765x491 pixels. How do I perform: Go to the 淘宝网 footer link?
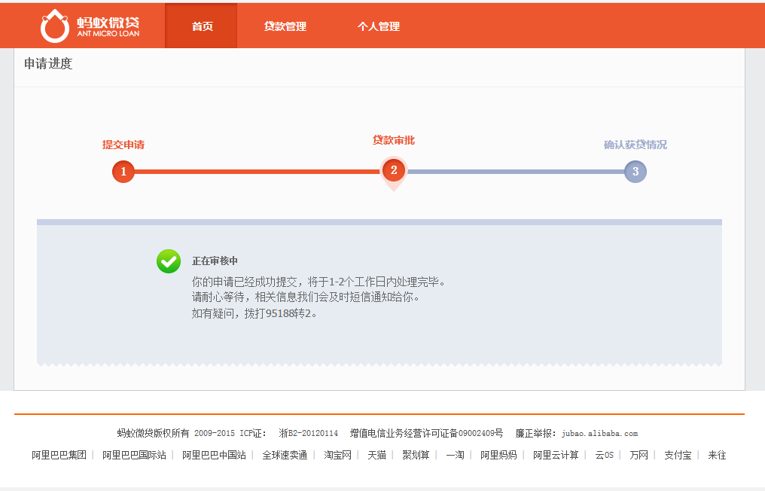[x=338, y=455]
